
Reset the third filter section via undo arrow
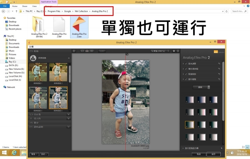tap(219, 74)
